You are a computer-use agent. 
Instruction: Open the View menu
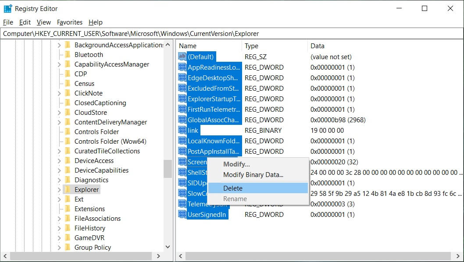coord(43,22)
